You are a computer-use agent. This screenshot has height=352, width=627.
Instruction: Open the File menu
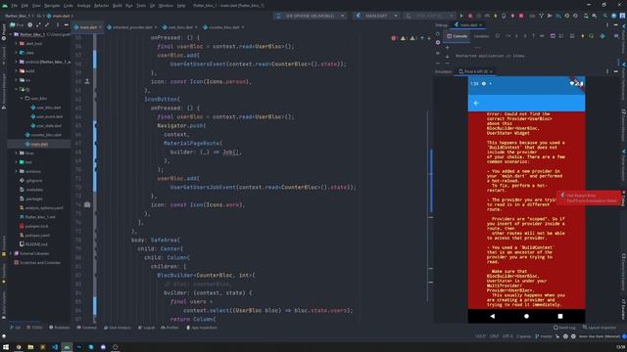coord(14,6)
